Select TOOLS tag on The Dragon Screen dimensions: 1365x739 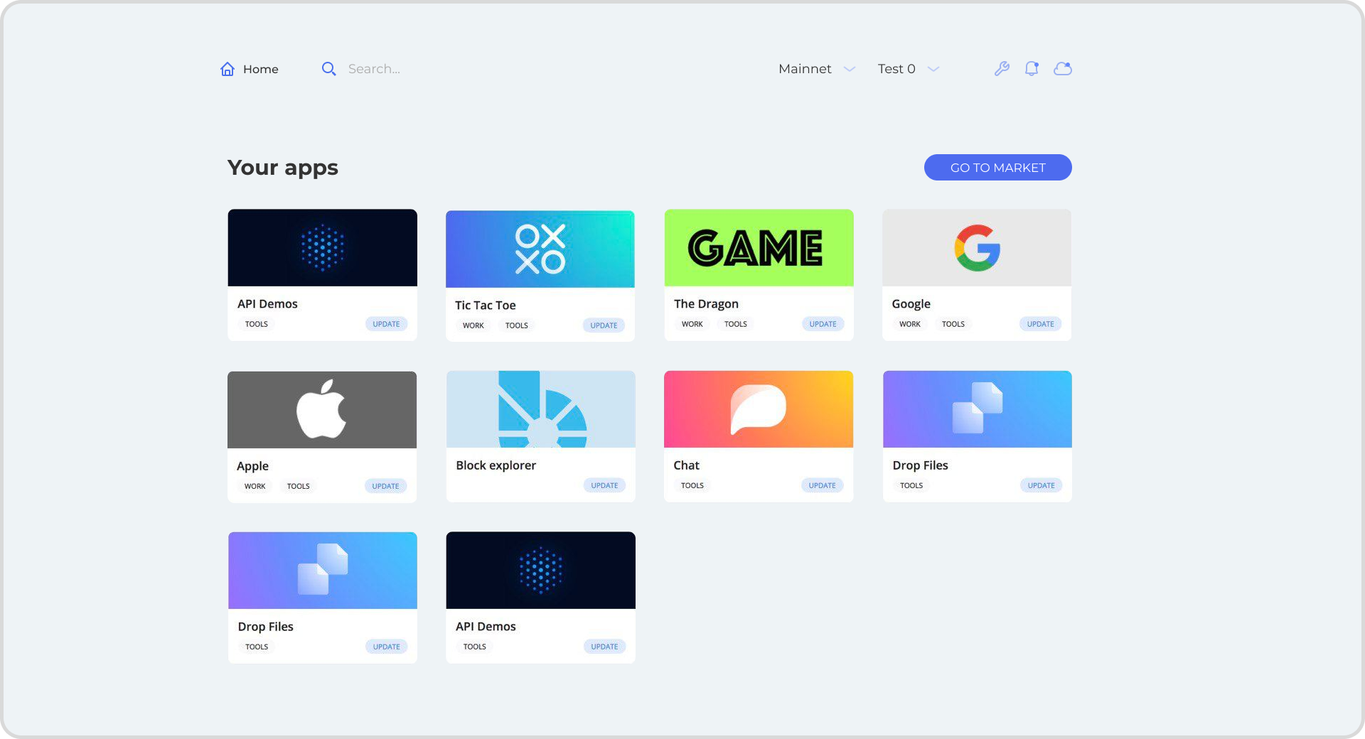736,324
